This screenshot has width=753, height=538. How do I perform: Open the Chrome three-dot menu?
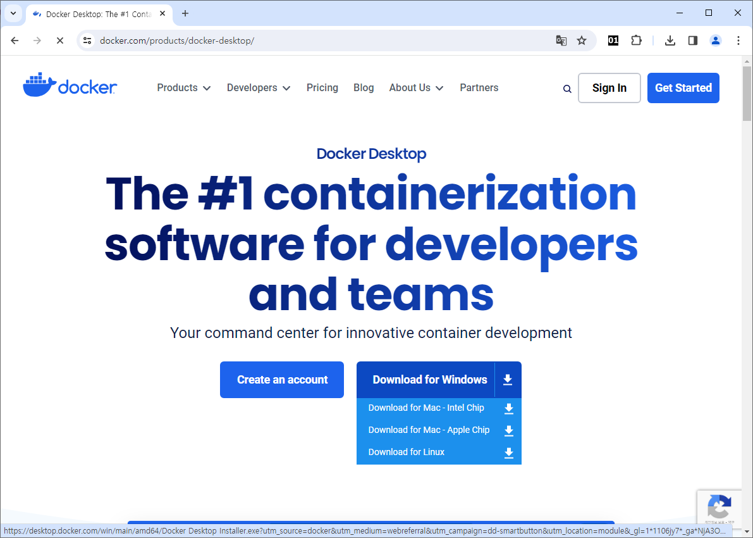tap(738, 41)
